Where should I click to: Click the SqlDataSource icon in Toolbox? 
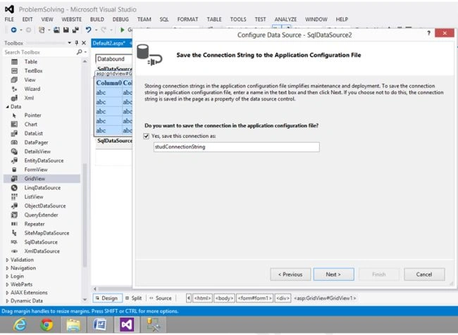pos(14,242)
